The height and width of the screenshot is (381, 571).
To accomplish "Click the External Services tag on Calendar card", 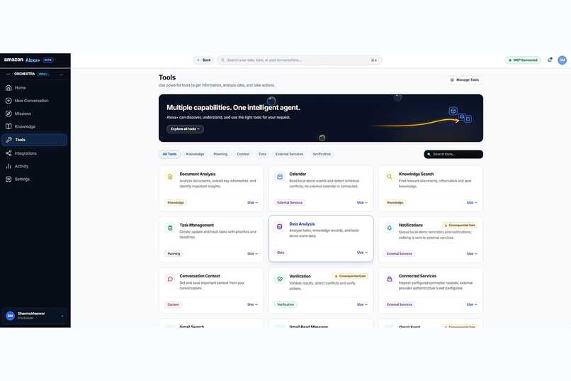I will pyautogui.click(x=290, y=203).
